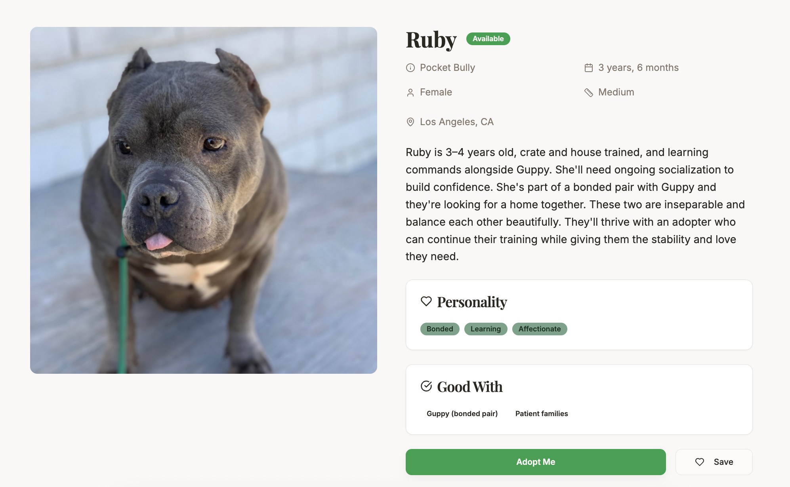The height and width of the screenshot is (487, 790).
Task: Click the Pocket Bully breed label
Action: click(x=447, y=68)
